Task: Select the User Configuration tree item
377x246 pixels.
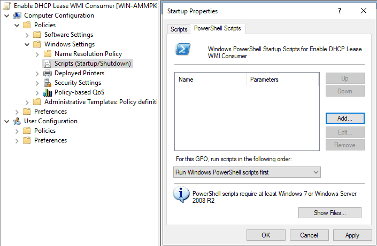Action: tap(51, 121)
